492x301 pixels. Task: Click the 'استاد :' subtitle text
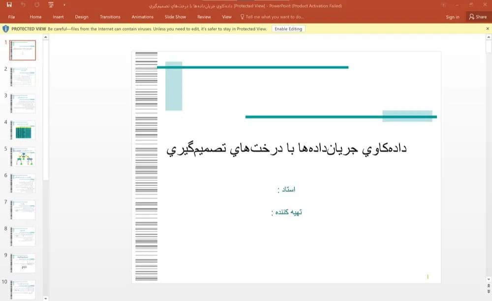[x=286, y=190]
